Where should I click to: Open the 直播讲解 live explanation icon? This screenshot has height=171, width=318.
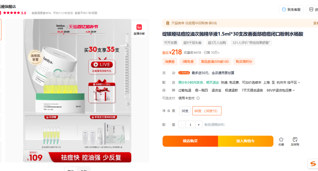[x=139, y=27]
